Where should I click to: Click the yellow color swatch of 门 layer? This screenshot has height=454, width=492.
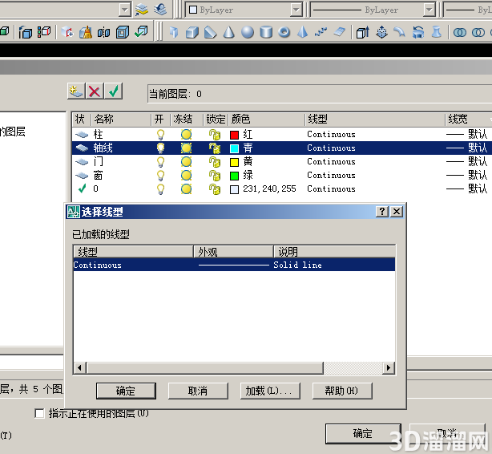pyautogui.click(x=234, y=162)
